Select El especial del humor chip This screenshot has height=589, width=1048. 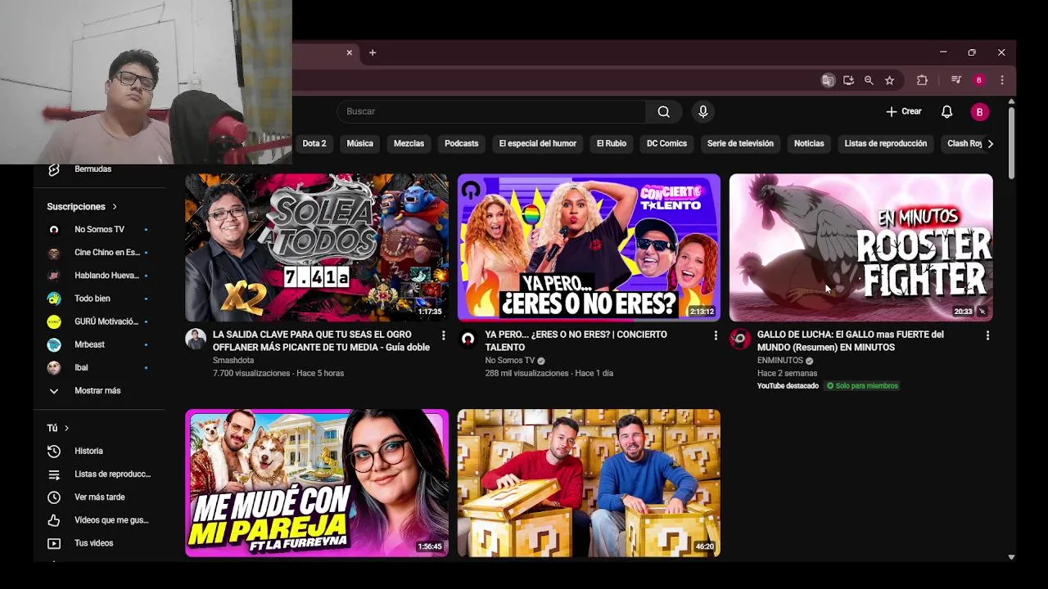click(538, 143)
